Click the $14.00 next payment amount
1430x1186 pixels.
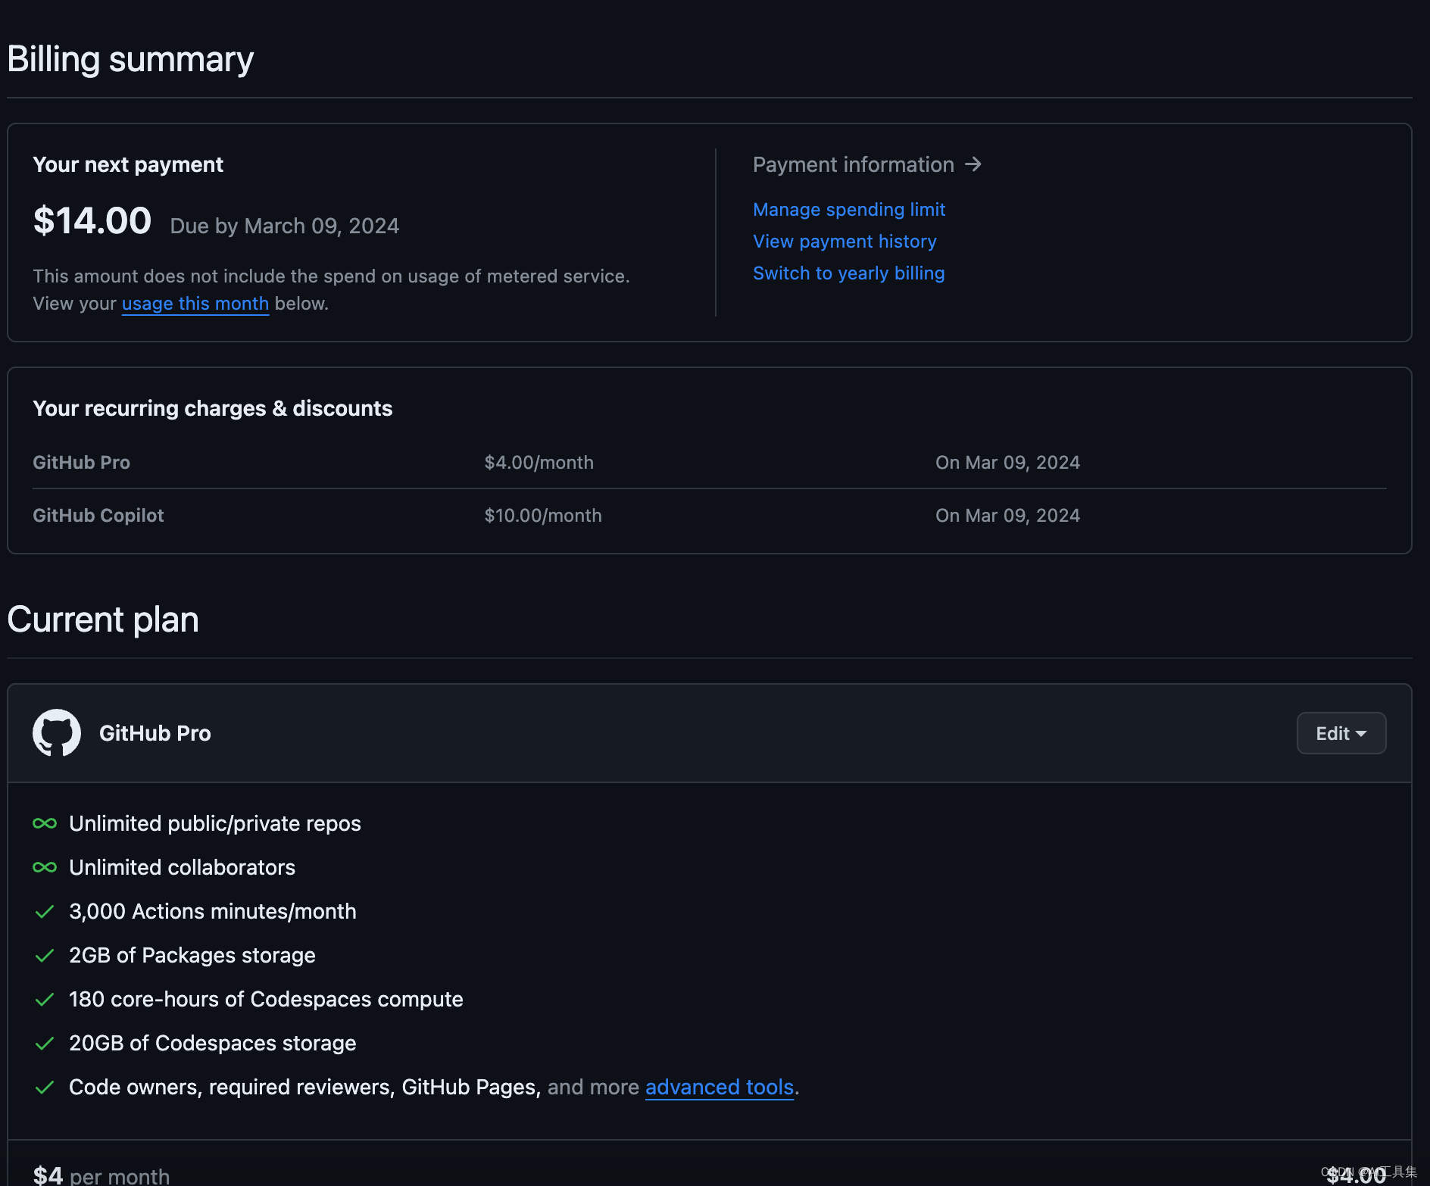click(92, 220)
